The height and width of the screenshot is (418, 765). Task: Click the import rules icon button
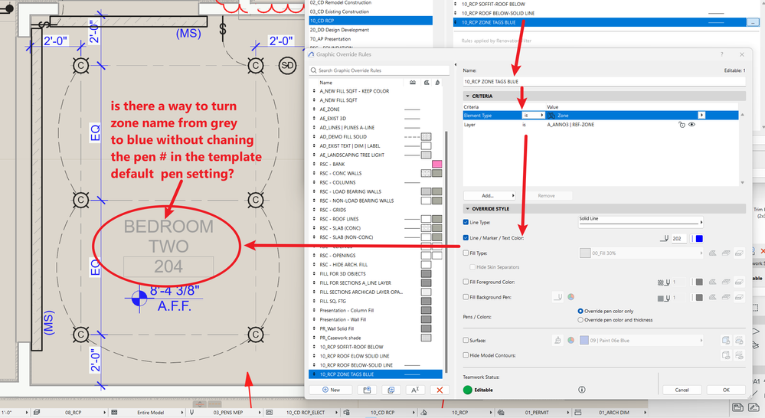pos(367,390)
